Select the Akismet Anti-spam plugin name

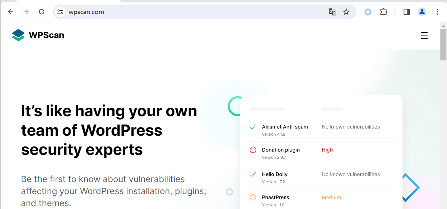285,127
